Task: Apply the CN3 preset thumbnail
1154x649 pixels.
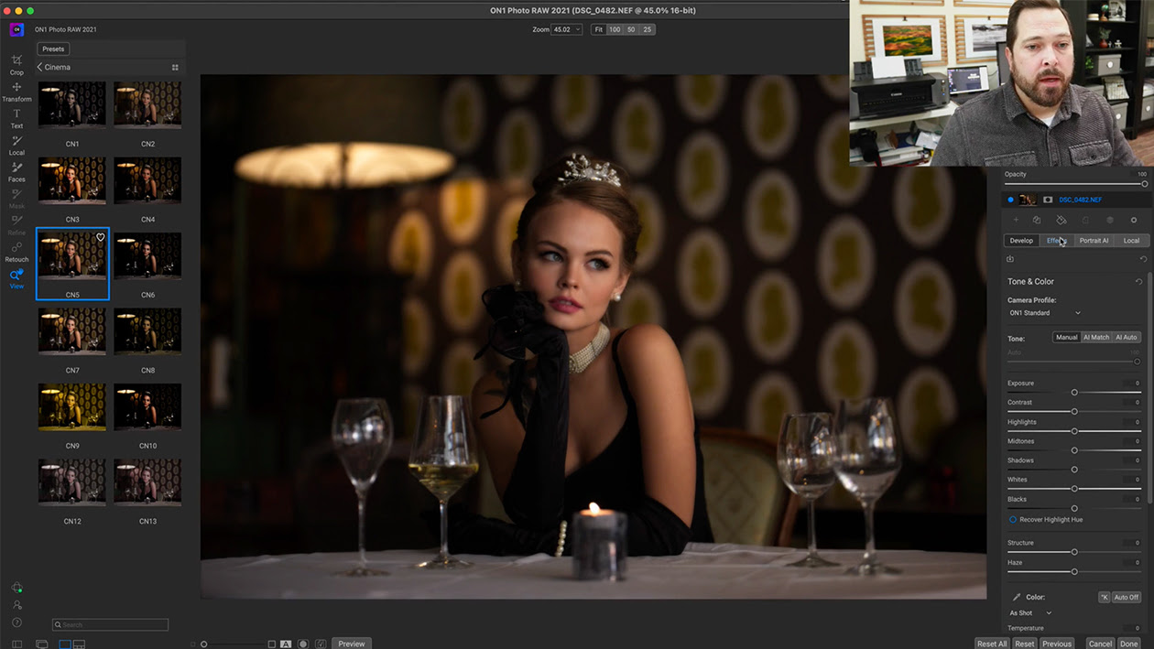Action: (72, 180)
